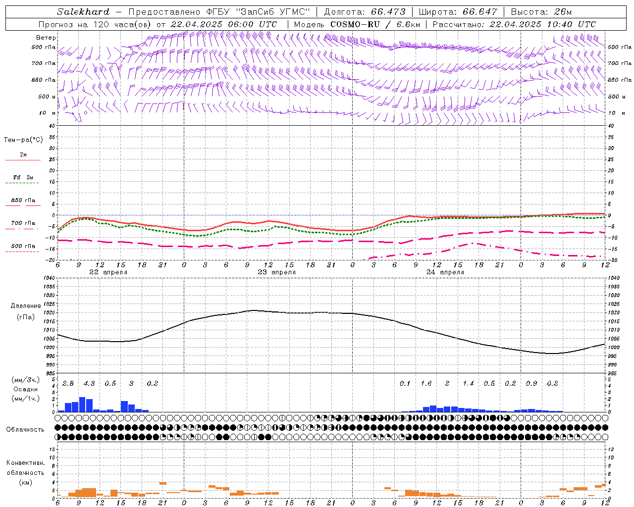Screen dimensions: 634x507
Task: Click the Давление pressure panel label
Action: pyautogui.click(x=26, y=306)
